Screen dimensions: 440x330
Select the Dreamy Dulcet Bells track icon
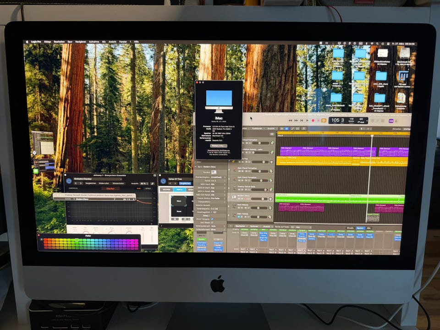point(234,188)
